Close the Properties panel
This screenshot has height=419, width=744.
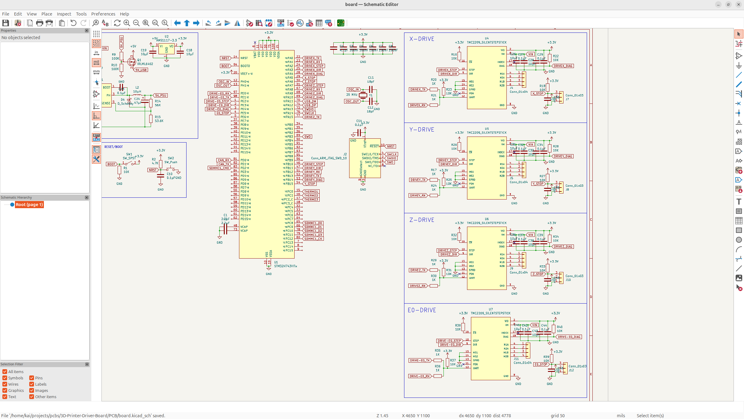click(87, 30)
